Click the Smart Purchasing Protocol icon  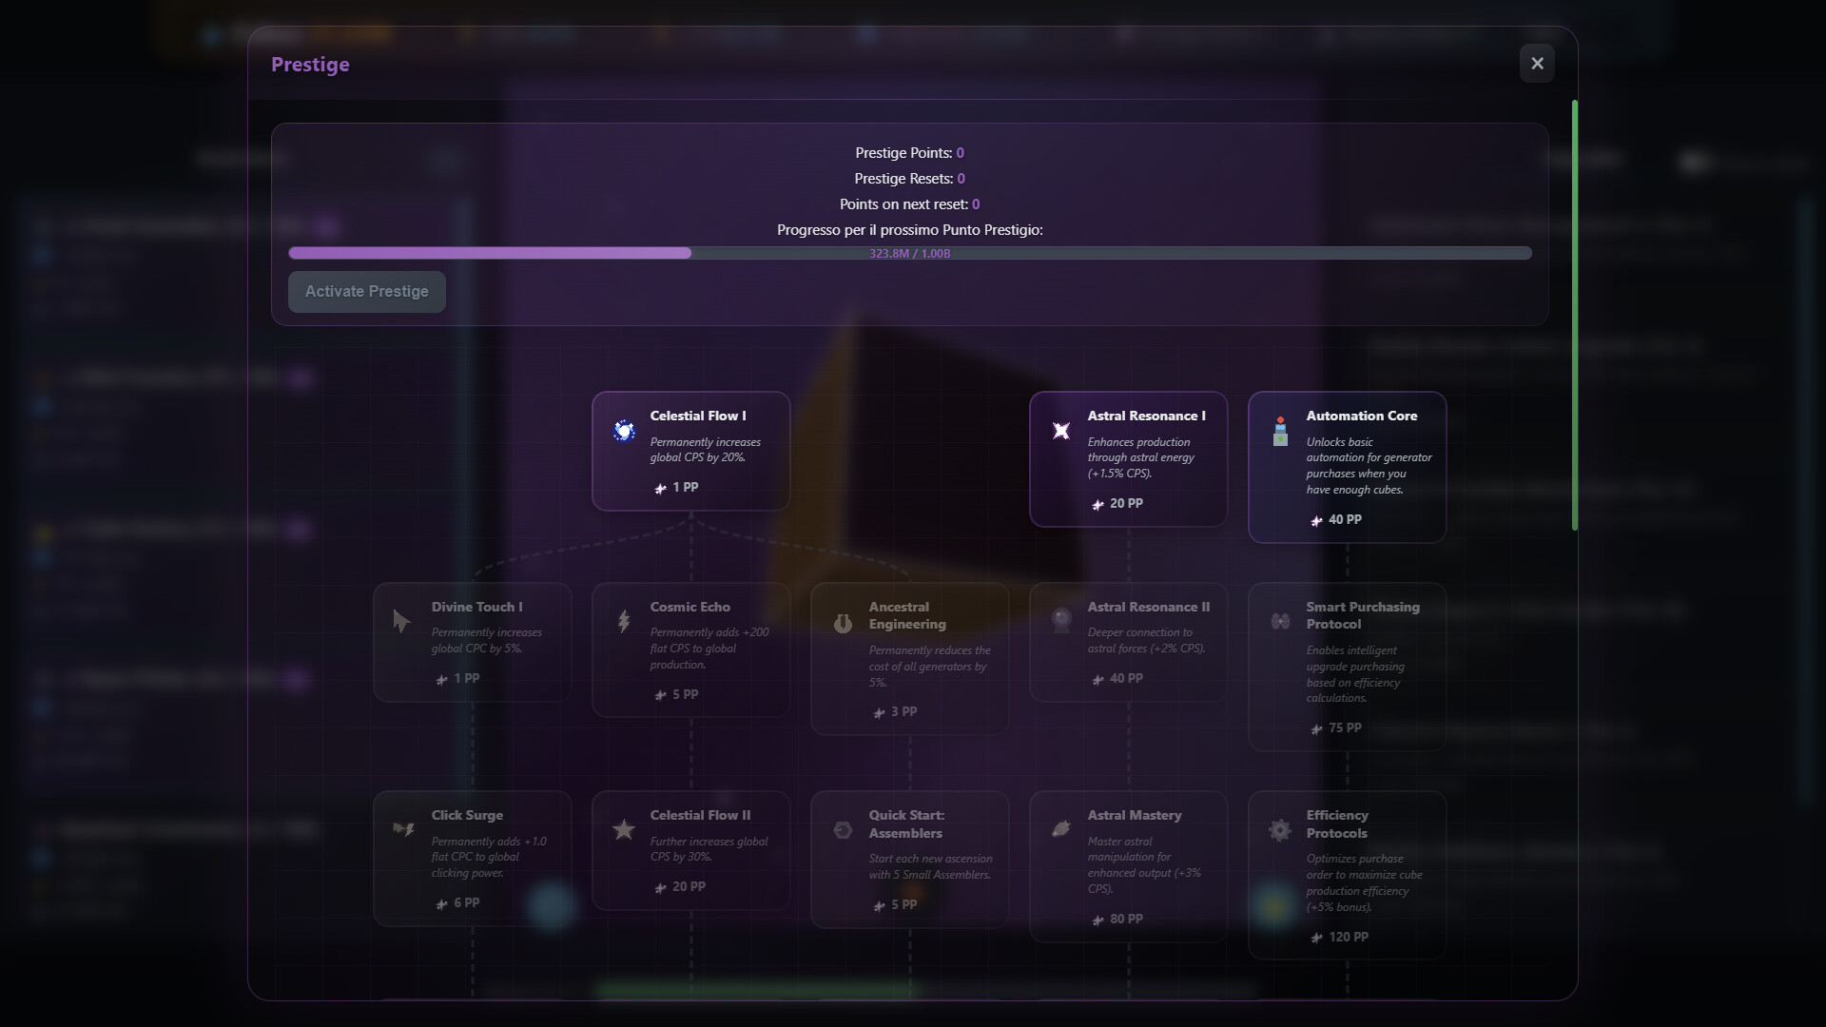click(x=1279, y=622)
